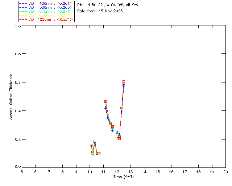Click x-axis tick label 15
Viewport: 232px width, 186px height.
[x=158, y=172]
